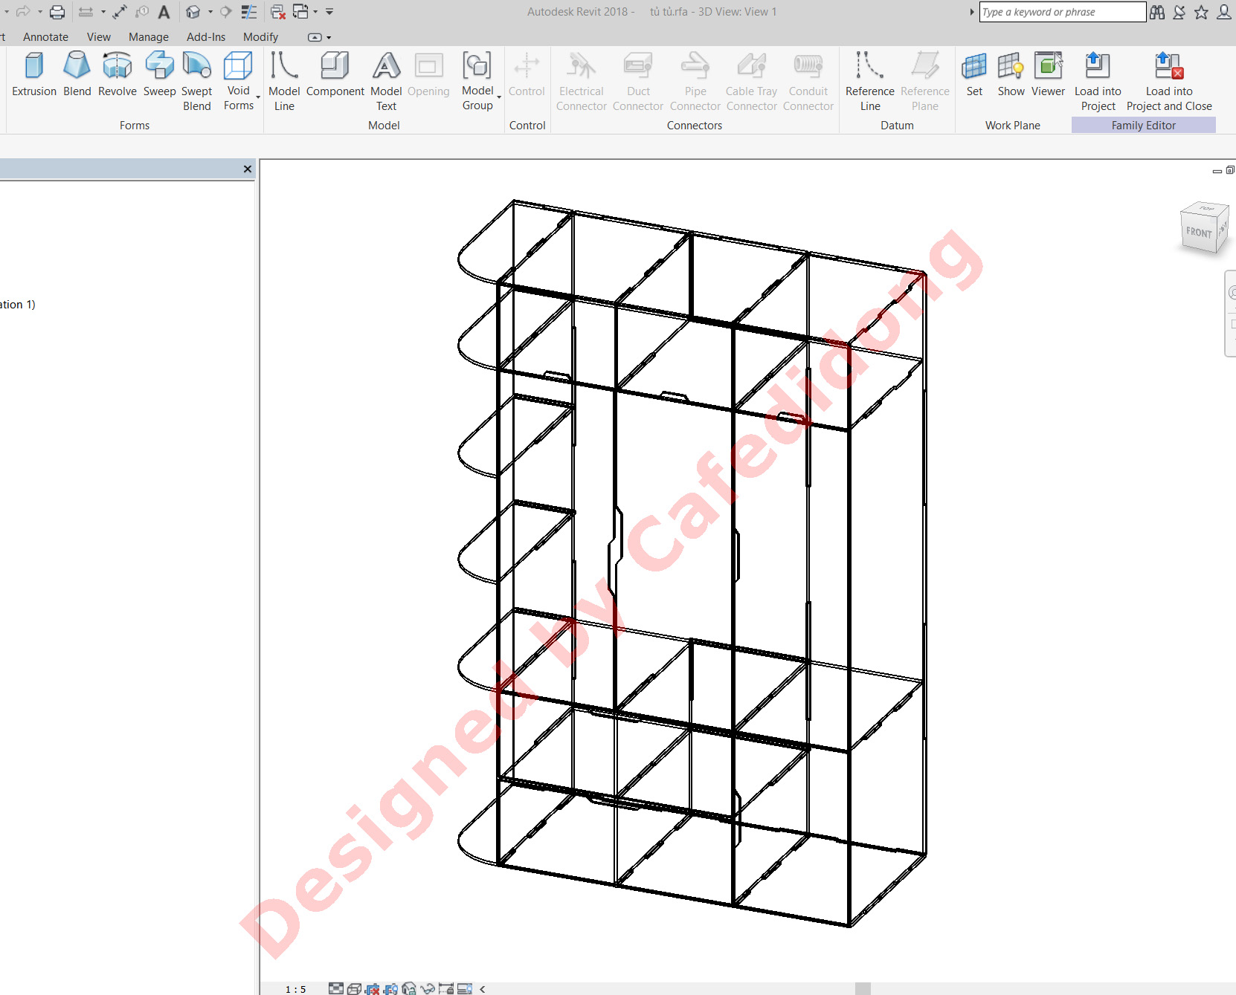Open Customize Quick Access Toolbar dropdown
Viewport: 1236px width, 995px height.
click(329, 12)
